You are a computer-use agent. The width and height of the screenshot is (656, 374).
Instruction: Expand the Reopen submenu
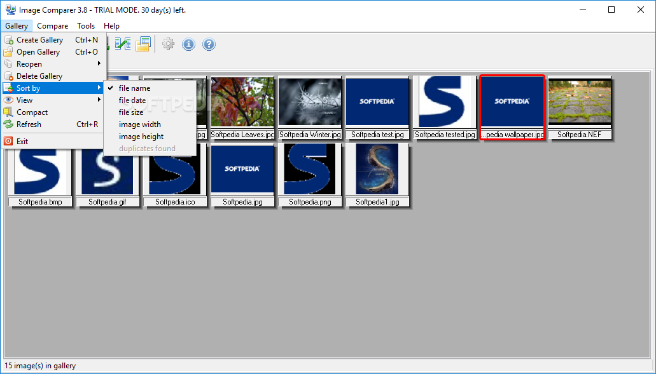(54, 64)
